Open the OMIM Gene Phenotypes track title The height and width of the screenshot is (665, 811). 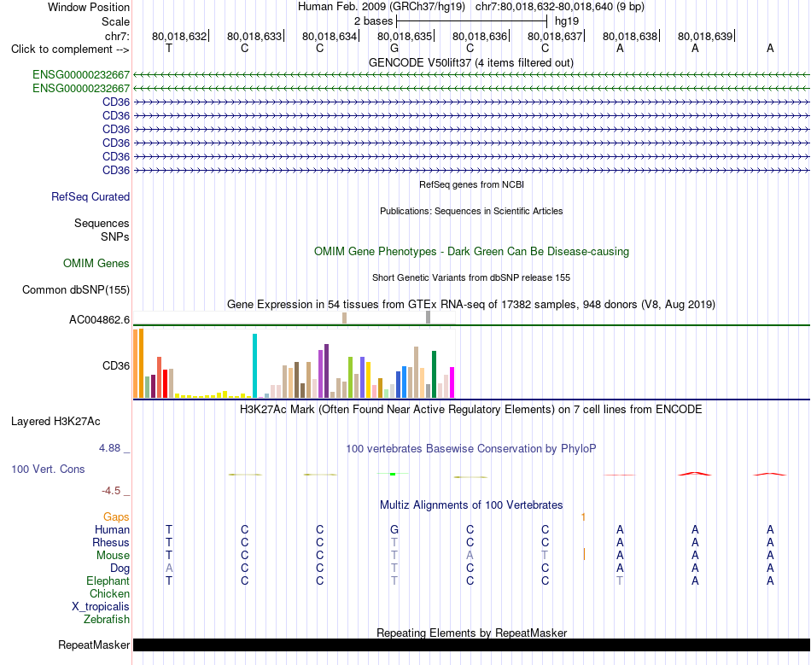(x=471, y=251)
